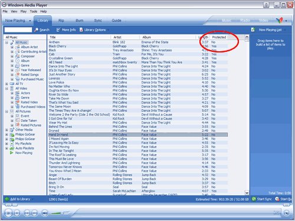
Task: Select the Date Taken icon
Action: [18, 120]
